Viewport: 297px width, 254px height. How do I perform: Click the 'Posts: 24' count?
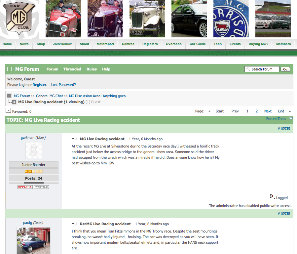pyautogui.click(x=34, y=178)
